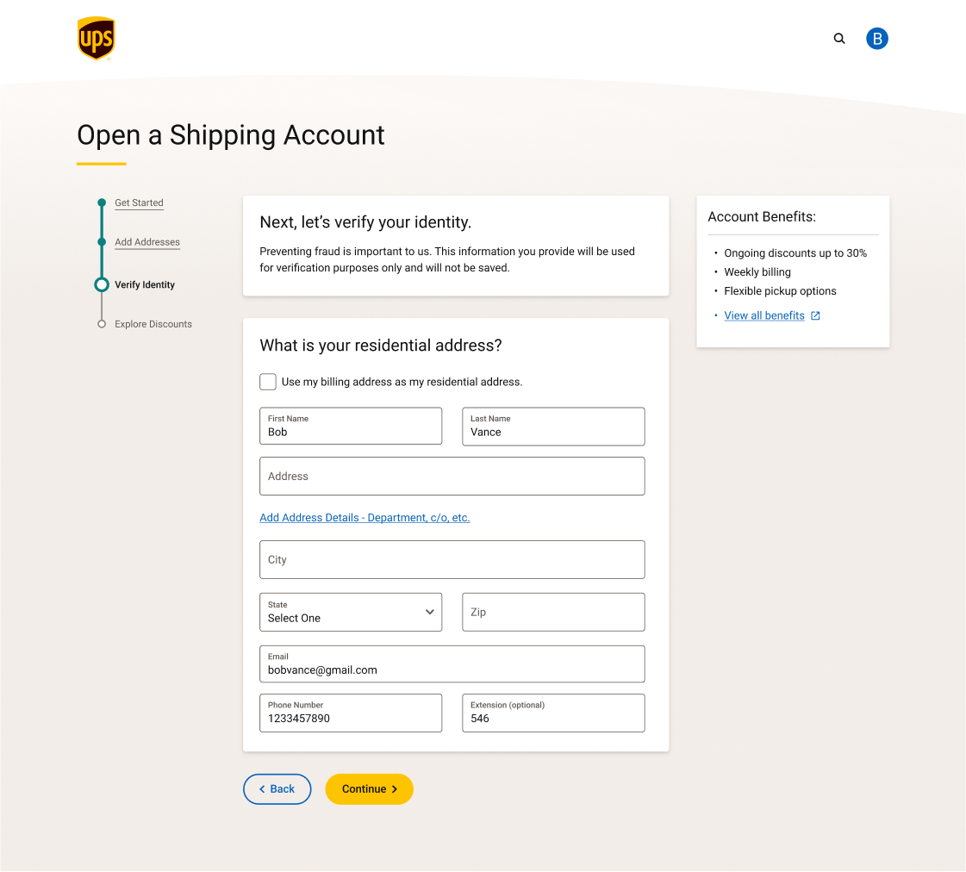Viewport: 966px width, 872px height.
Task: Click the Back button
Action: pyautogui.click(x=277, y=789)
